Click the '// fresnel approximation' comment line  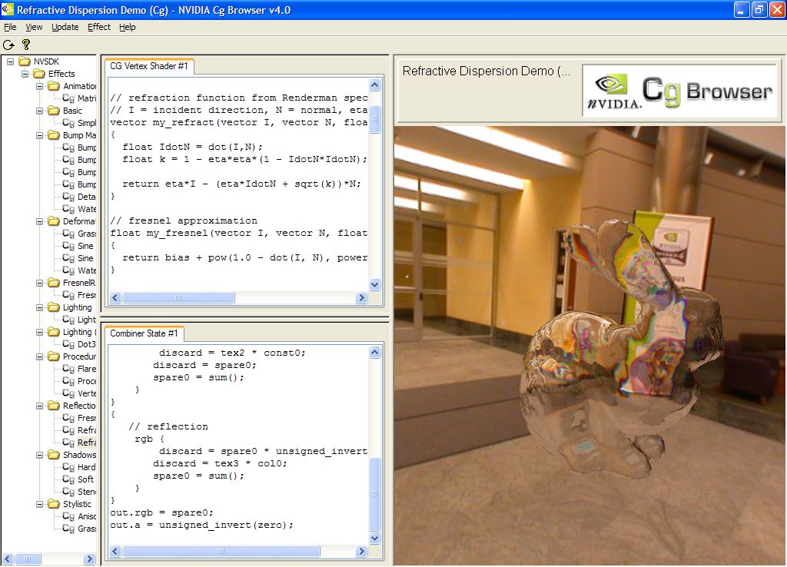tap(184, 220)
